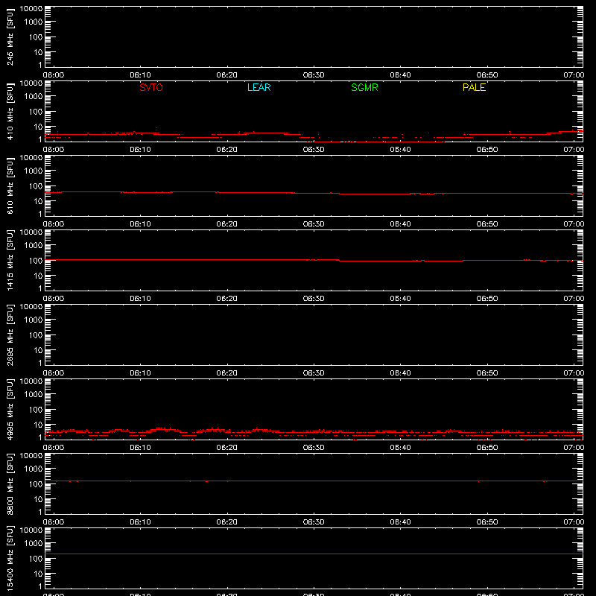596x596 pixels.
Task: Click the 10000 tick label of 8800 MHz panel
Action: point(31,456)
